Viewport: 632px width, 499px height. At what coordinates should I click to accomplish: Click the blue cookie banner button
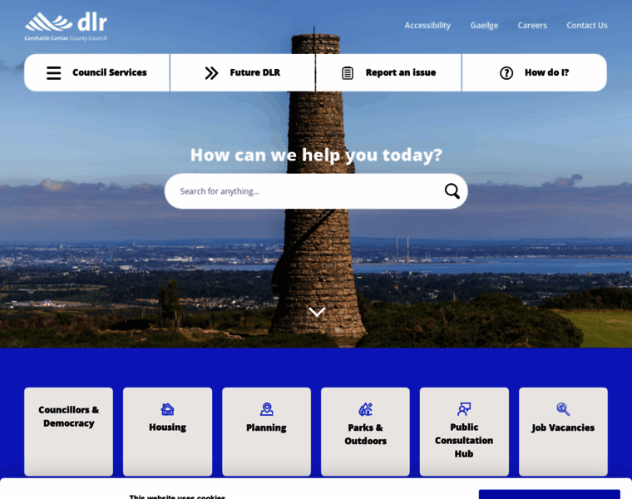tap(550, 494)
